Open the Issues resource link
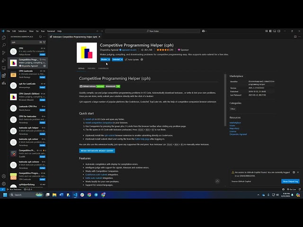303x227 pixels. point(232,125)
